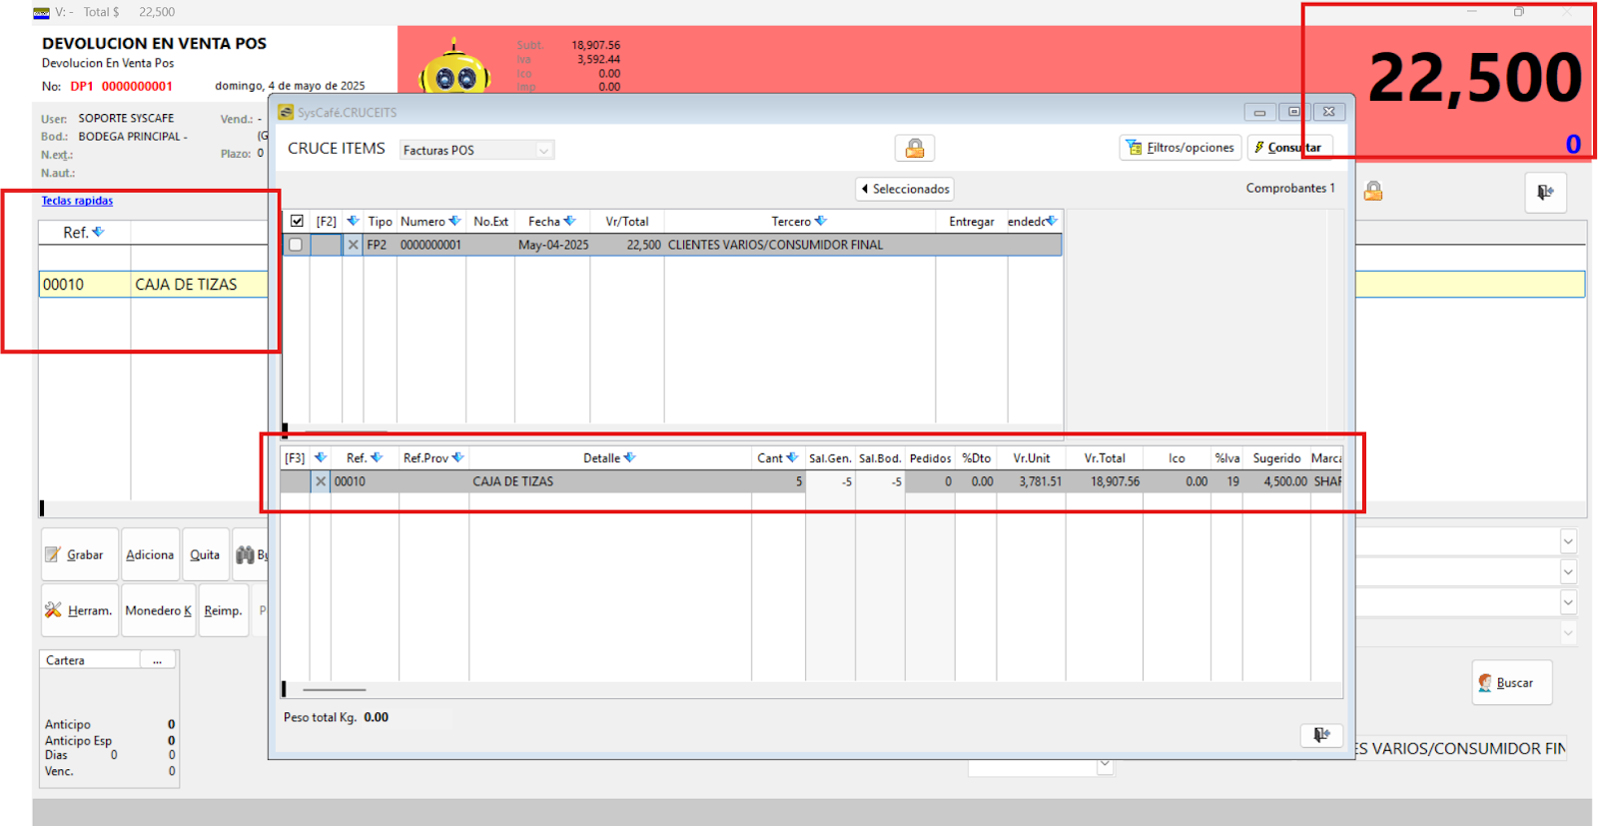Click the padlock icon next to Comprobantes
The image size is (1598, 826).
point(1373,191)
